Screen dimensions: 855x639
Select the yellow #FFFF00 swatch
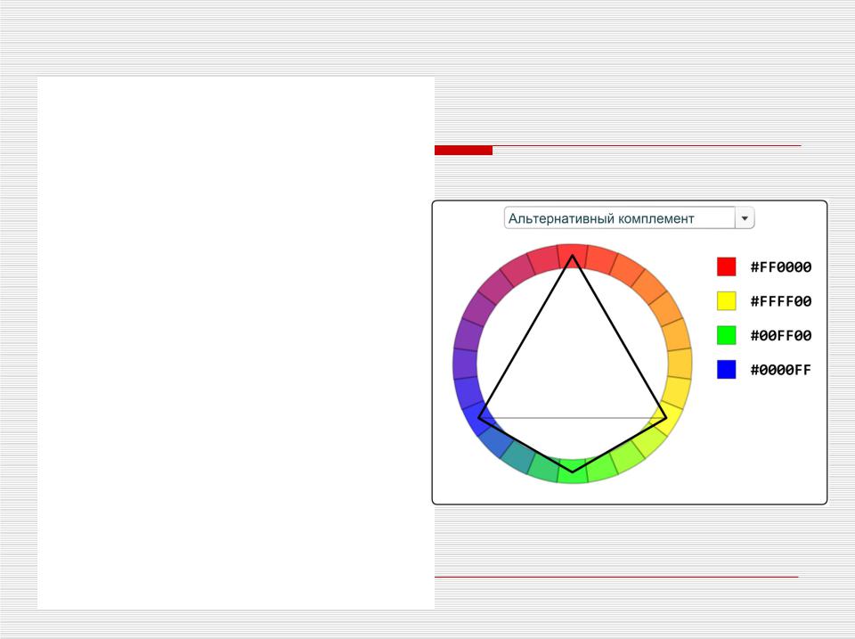727,300
